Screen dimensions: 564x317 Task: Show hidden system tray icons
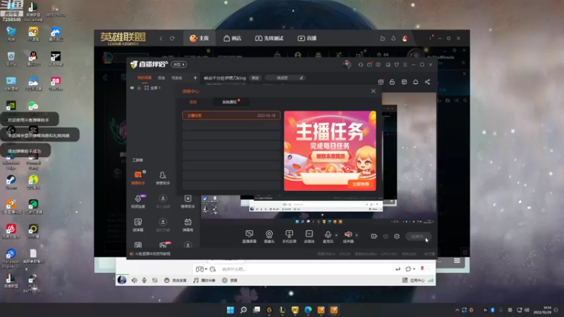click(x=457, y=310)
